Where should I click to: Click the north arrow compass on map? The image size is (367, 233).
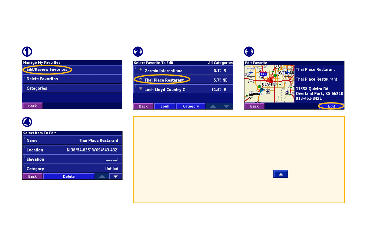[x=251, y=80]
